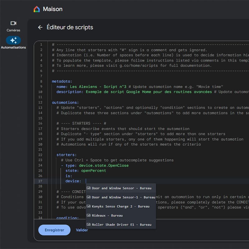The width and height of the screenshot is (249, 249).
Task: Click the back arrow beside Éditeur de scripts
Action: coord(40,27)
